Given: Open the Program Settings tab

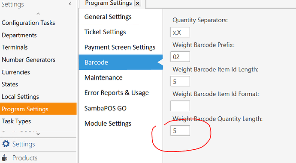Looking at the screenshot, I should (109, 3).
